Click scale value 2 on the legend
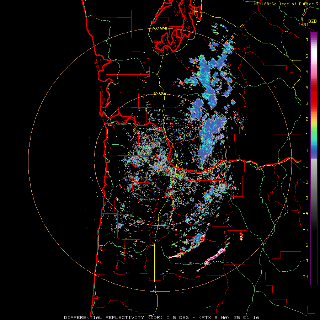This screenshot has height=320, width=320. [x=307, y=119]
